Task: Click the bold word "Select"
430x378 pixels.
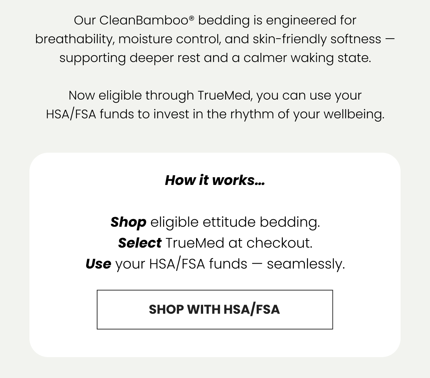Action: (x=140, y=243)
